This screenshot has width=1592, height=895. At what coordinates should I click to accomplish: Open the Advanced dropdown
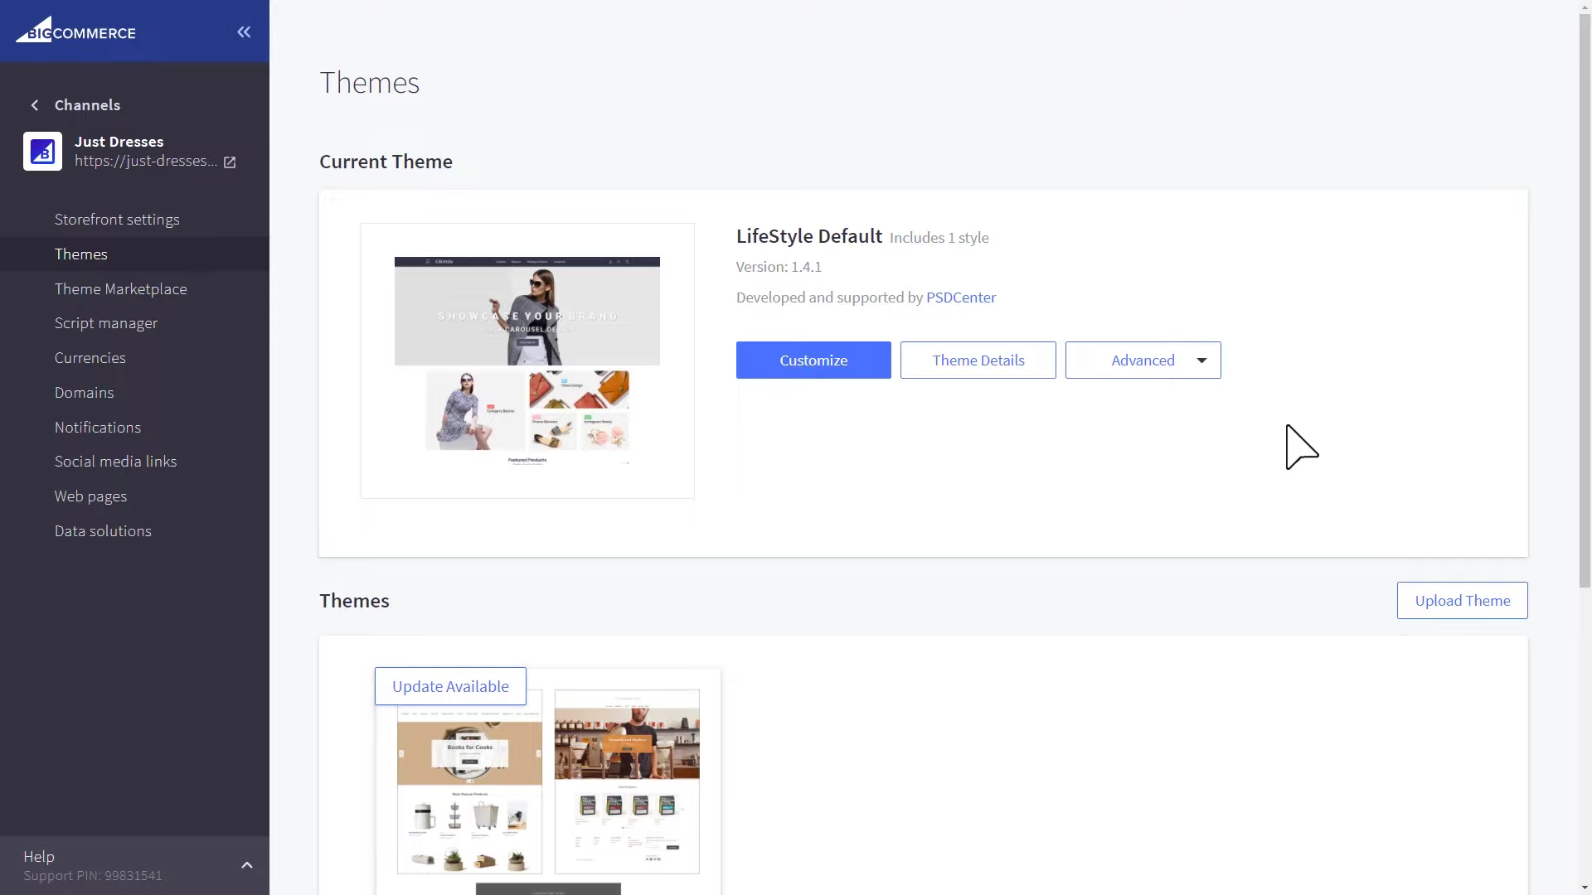pyautogui.click(x=1143, y=360)
